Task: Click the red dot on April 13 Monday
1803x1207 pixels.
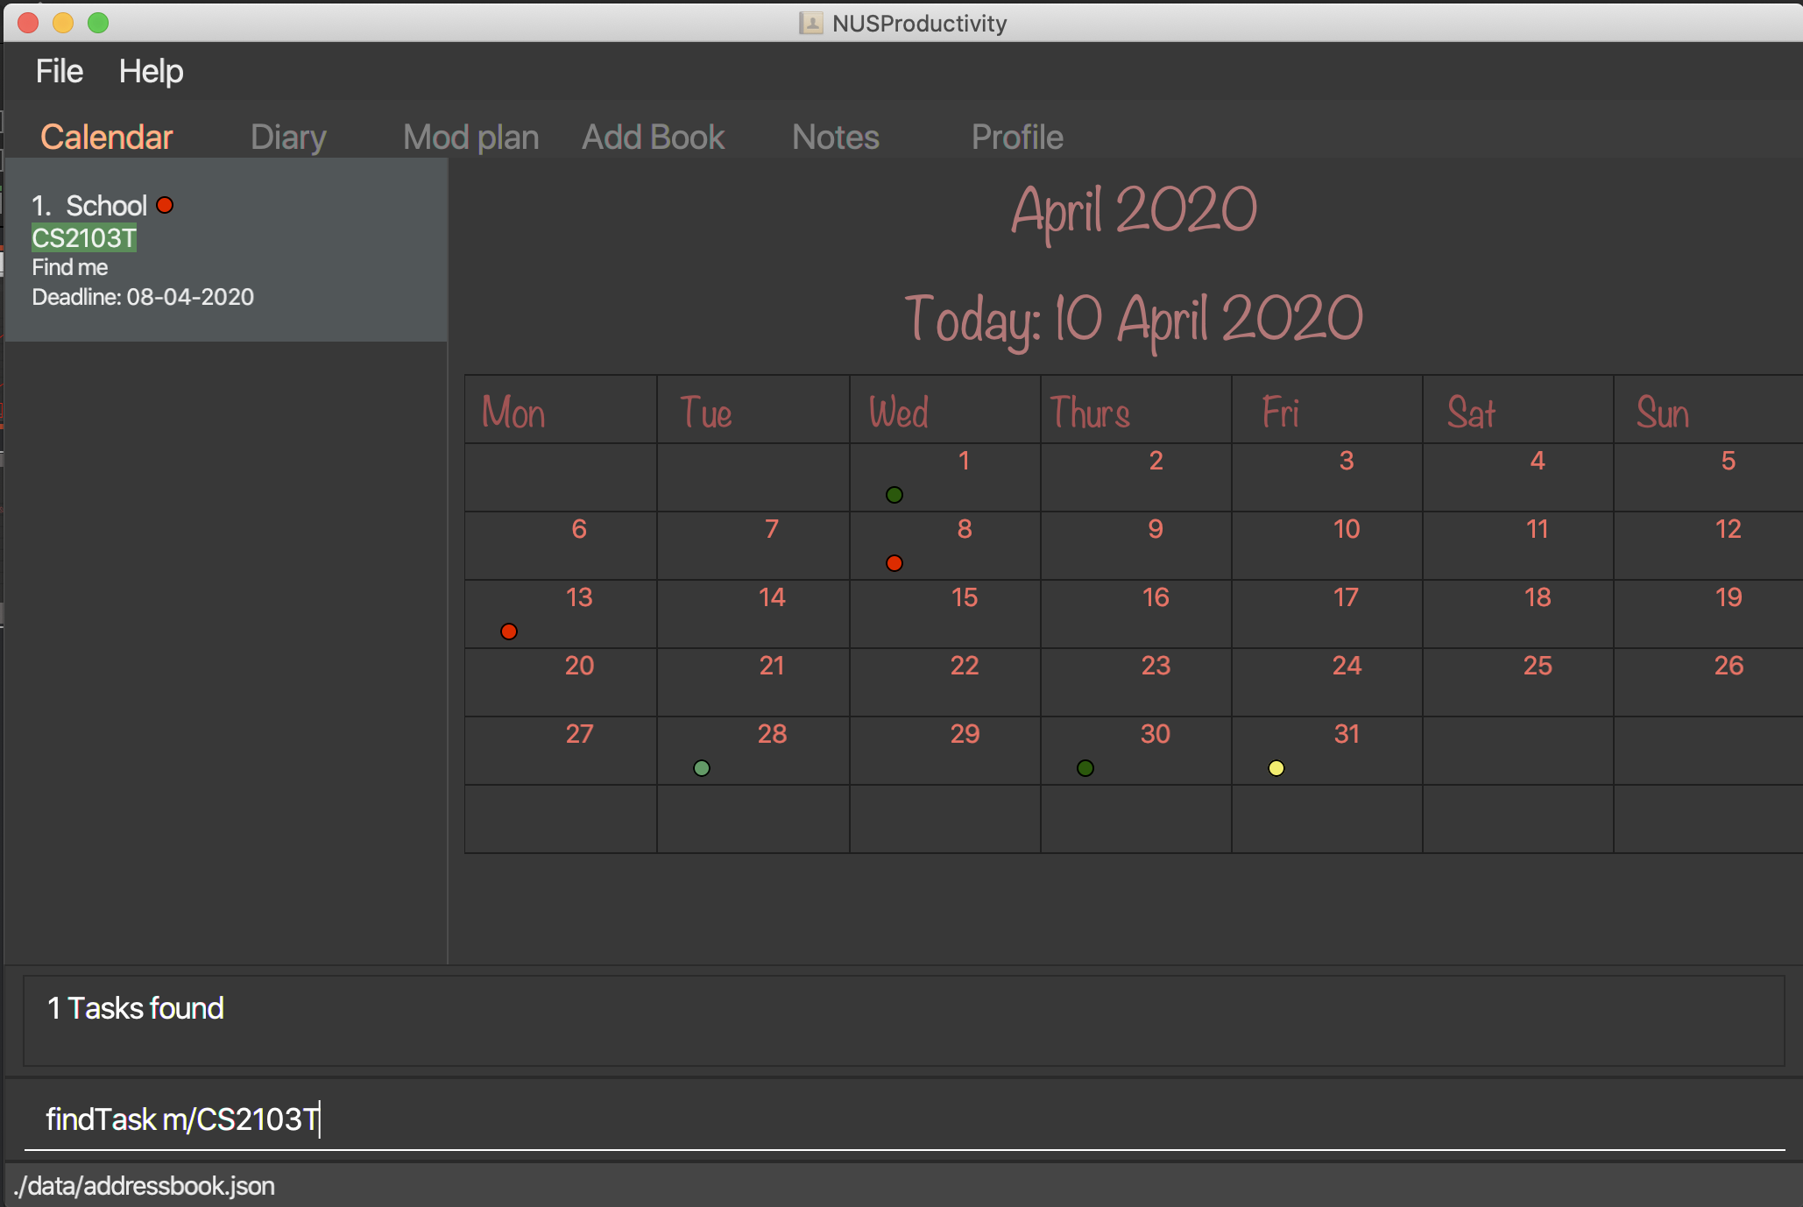Action: (509, 631)
